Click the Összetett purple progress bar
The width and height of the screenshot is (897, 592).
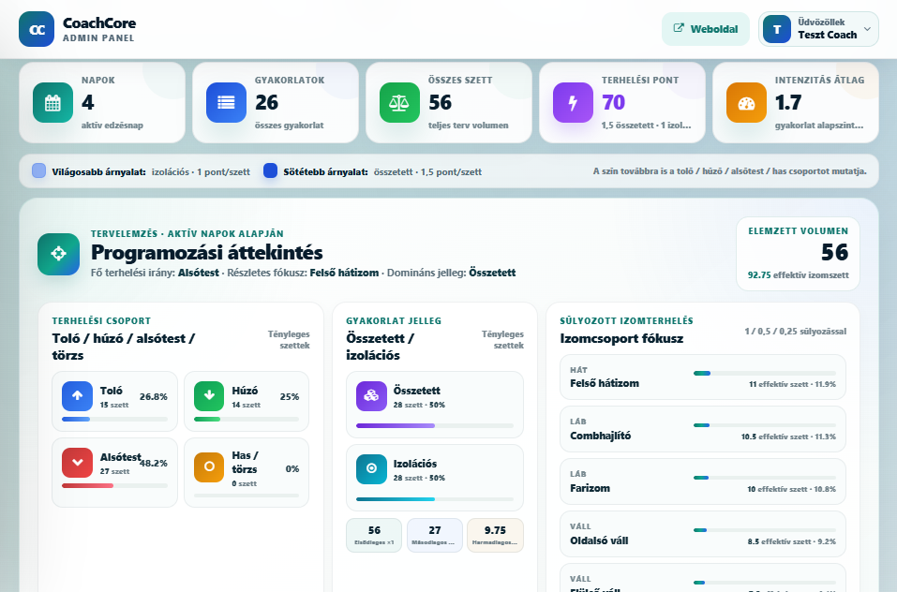(435, 425)
